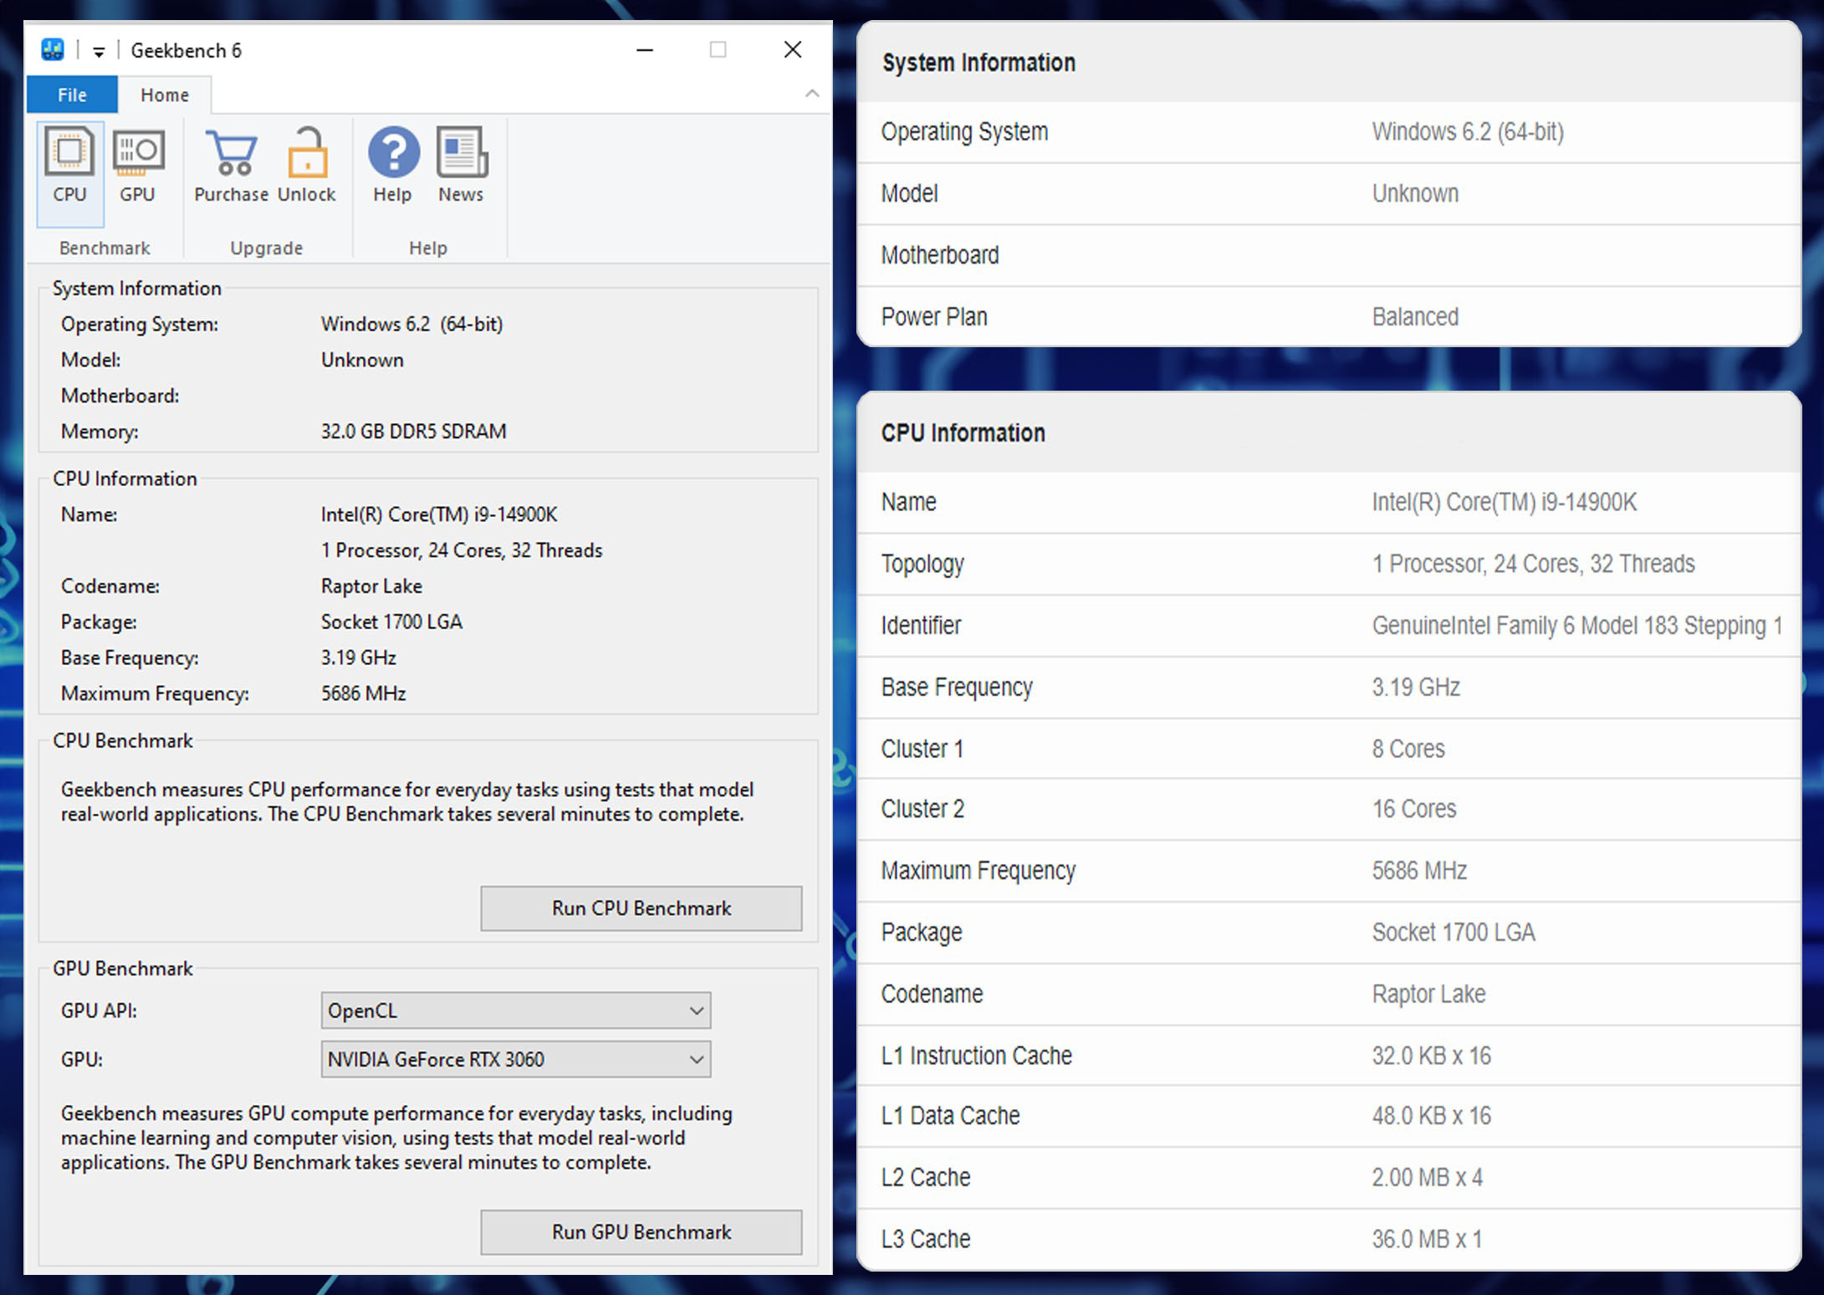Click the minimize button of the Geekbench window
Screen dimensions: 1824x1295
click(x=644, y=49)
